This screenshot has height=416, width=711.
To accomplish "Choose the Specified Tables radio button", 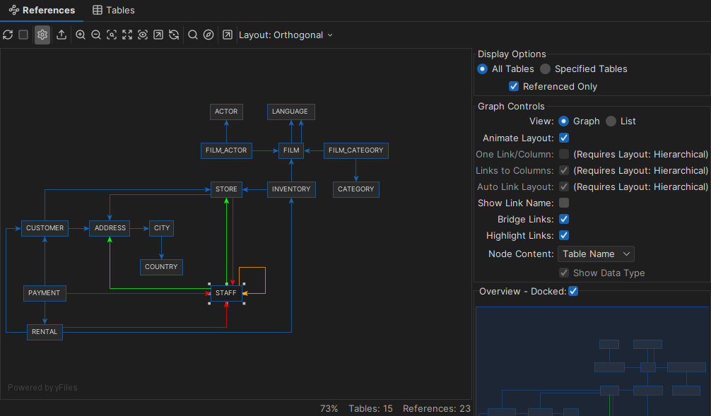I will 545,69.
